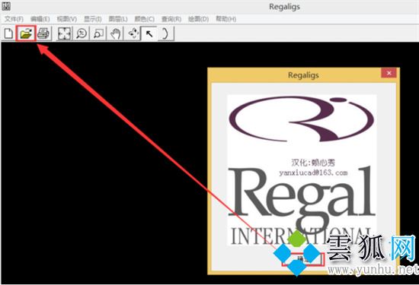Open the 文件(F) menu
This screenshot has height=285, width=419.
pyautogui.click(x=14, y=19)
